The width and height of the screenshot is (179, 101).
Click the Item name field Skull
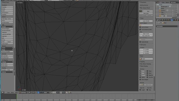(147, 59)
